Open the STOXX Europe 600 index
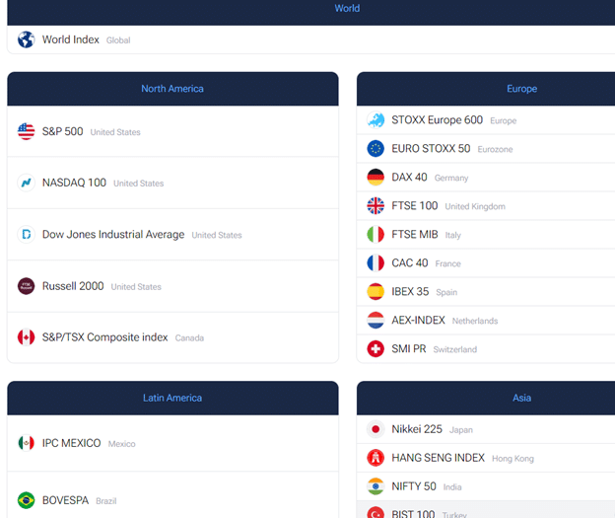615x518 pixels. 438,119
